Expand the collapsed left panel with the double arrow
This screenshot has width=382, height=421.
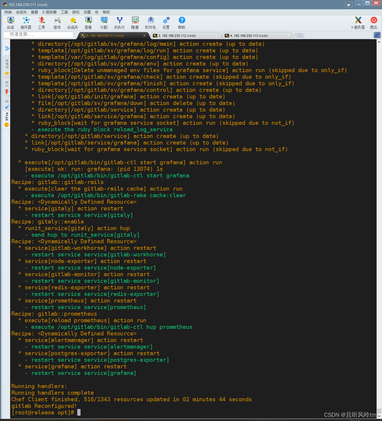pos(7,48)
